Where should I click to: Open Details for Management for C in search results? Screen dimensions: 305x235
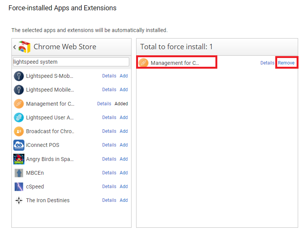point(104,104)
